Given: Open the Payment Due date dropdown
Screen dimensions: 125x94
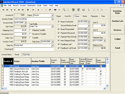Looking at the screenshot, I should [x=104, y=41].
